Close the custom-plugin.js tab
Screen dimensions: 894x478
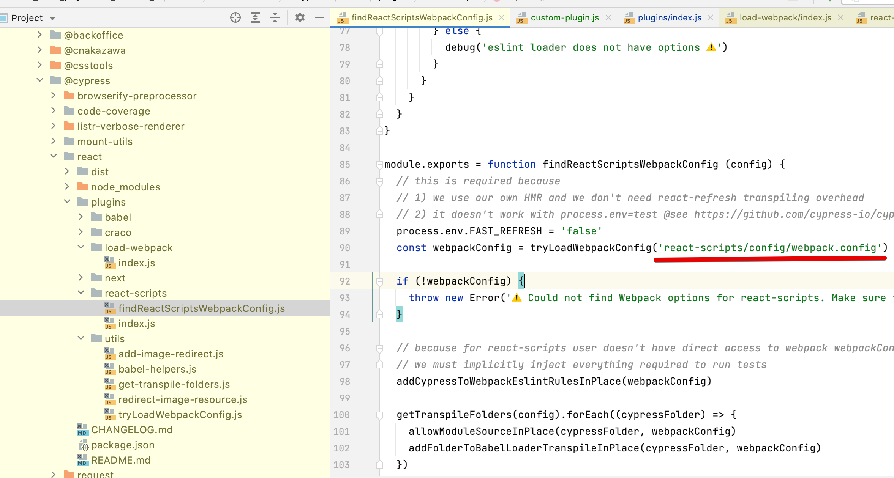click(609, 17)
